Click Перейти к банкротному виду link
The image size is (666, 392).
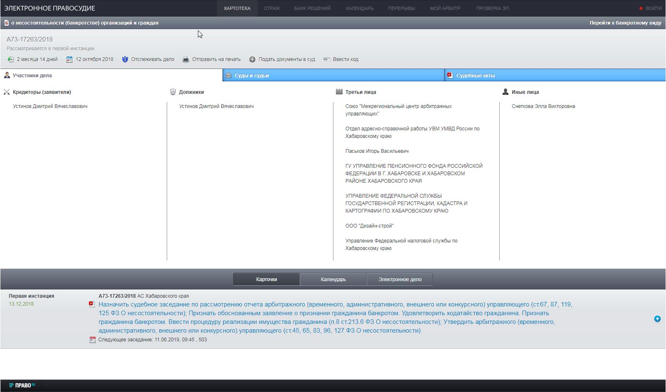[x=625, y=23]
